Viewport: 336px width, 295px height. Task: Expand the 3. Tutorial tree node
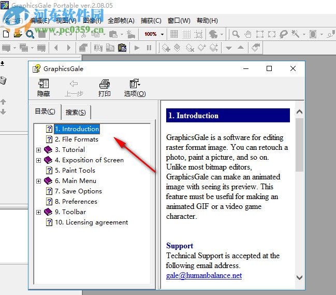coord(39,150)
